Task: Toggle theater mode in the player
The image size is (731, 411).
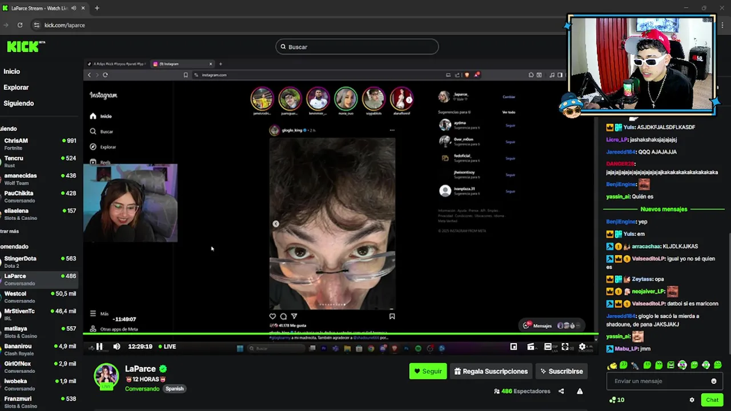Action: click(548, 346)
